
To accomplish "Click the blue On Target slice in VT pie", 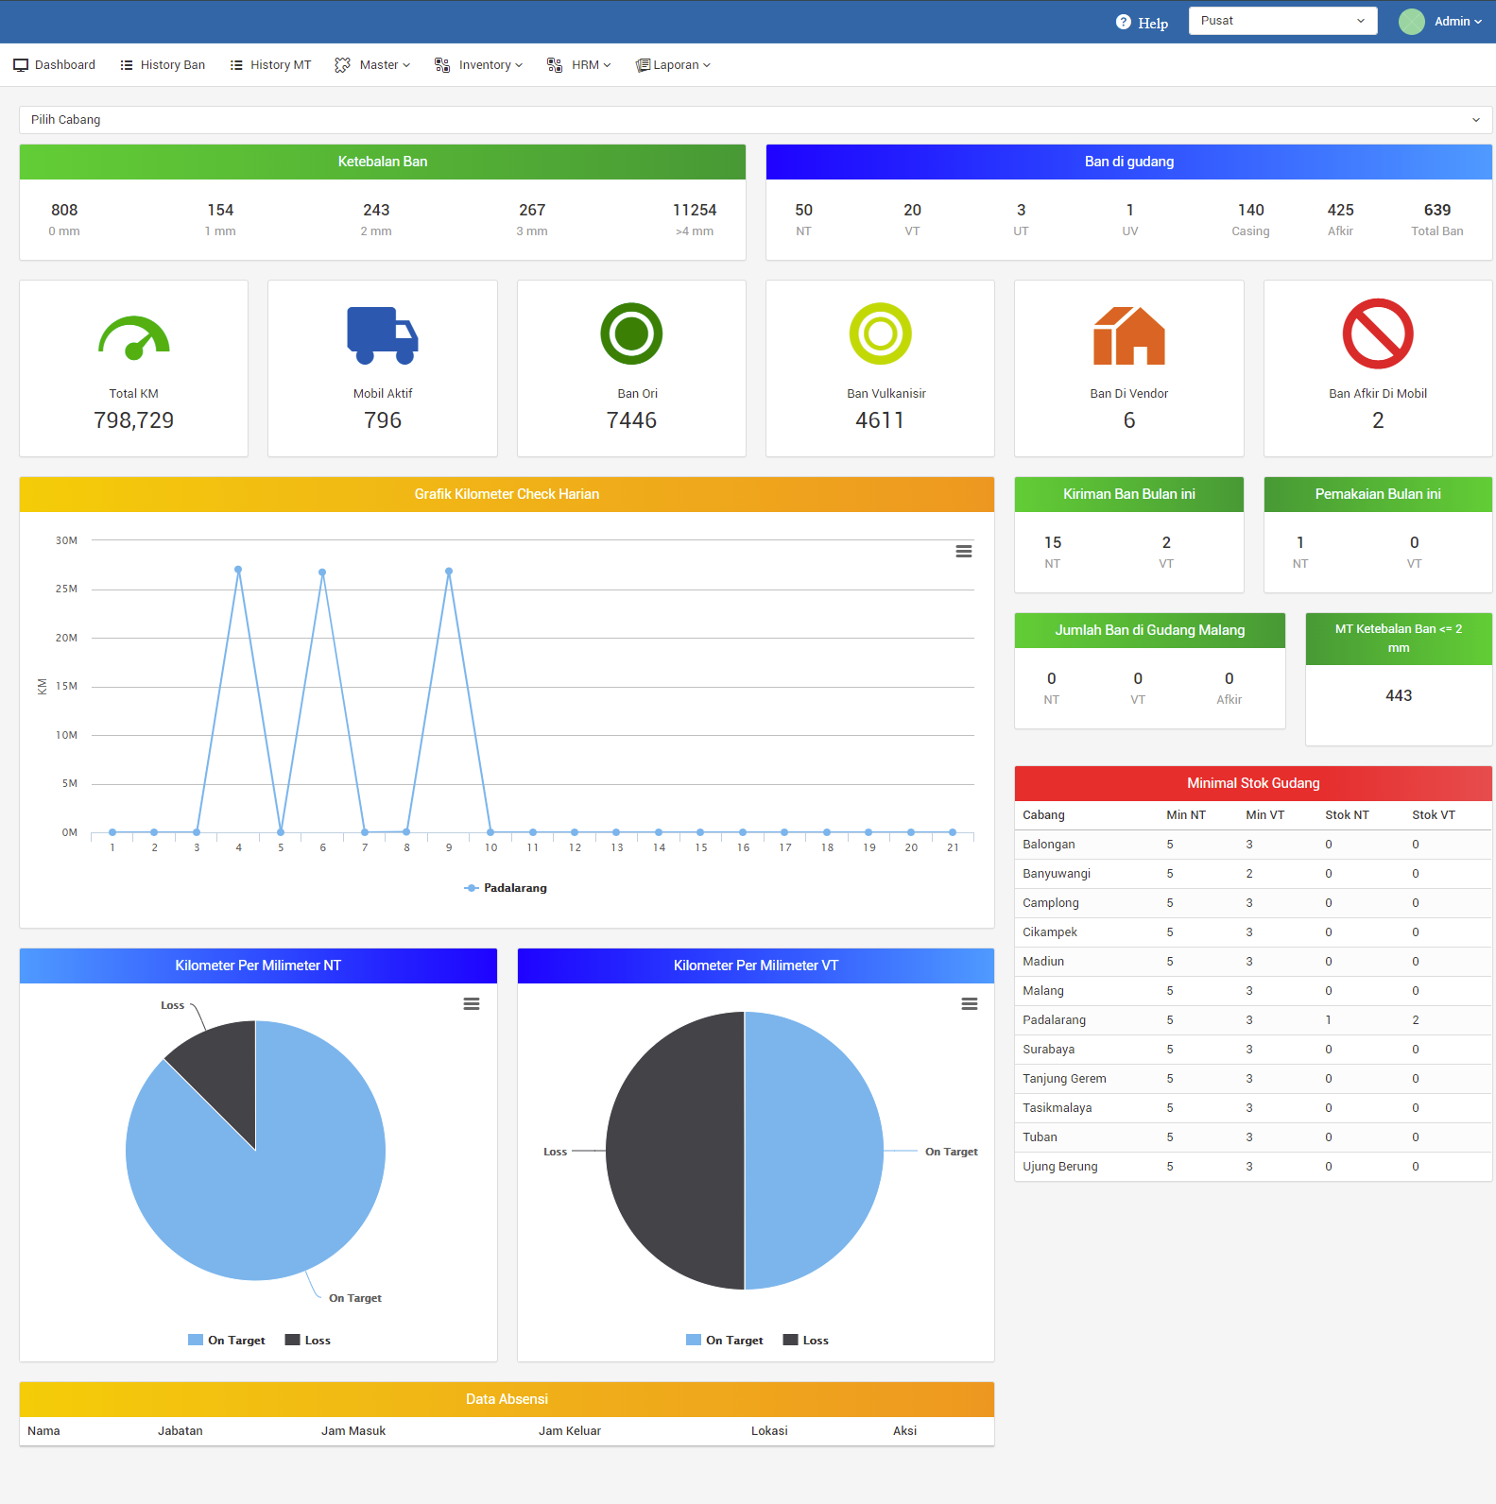I will point(813,1151).
